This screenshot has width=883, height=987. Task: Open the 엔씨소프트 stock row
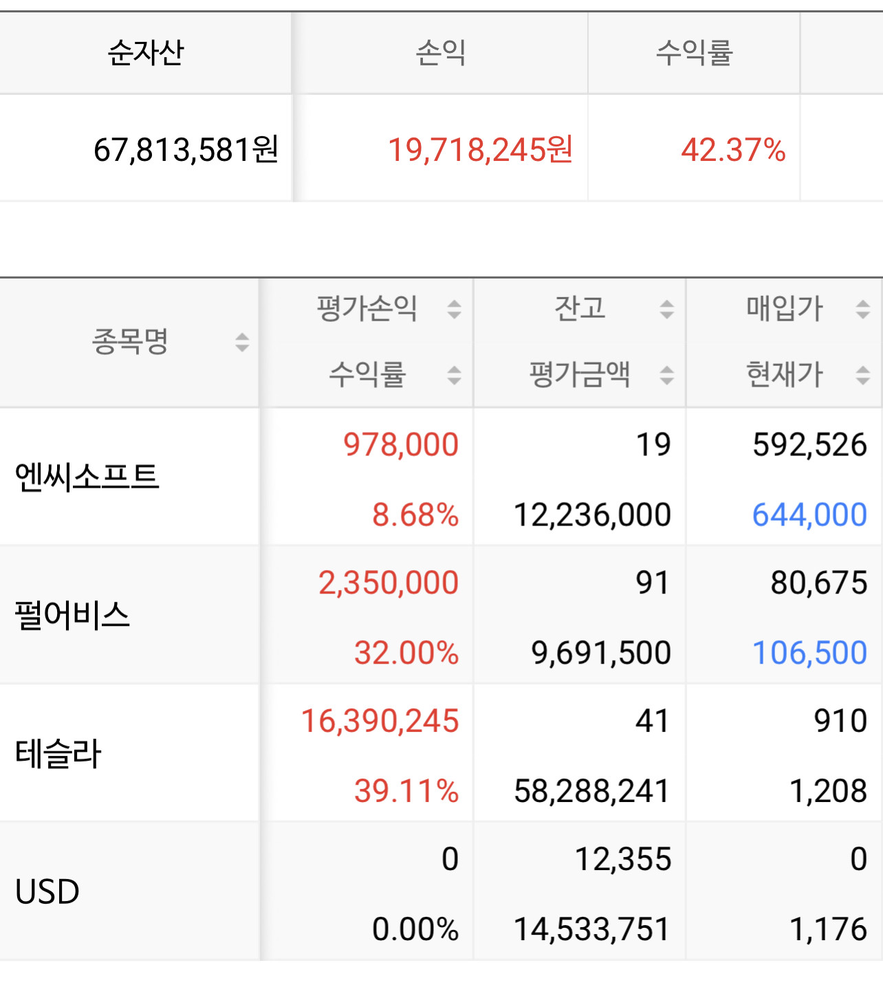coord(441,477)
